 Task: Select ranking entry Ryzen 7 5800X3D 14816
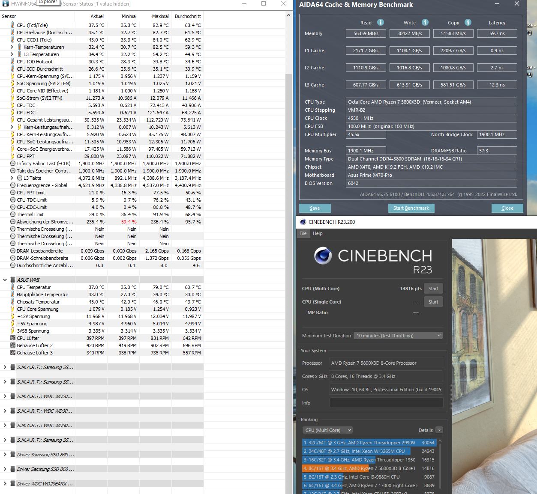[369, 468]
